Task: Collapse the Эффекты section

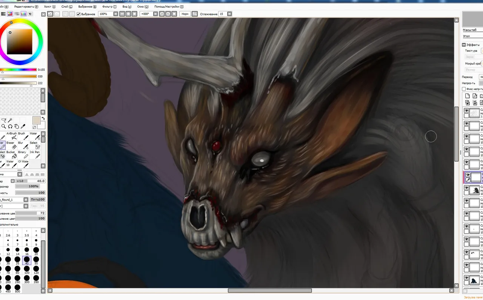Action: click(x=464, y=45)
